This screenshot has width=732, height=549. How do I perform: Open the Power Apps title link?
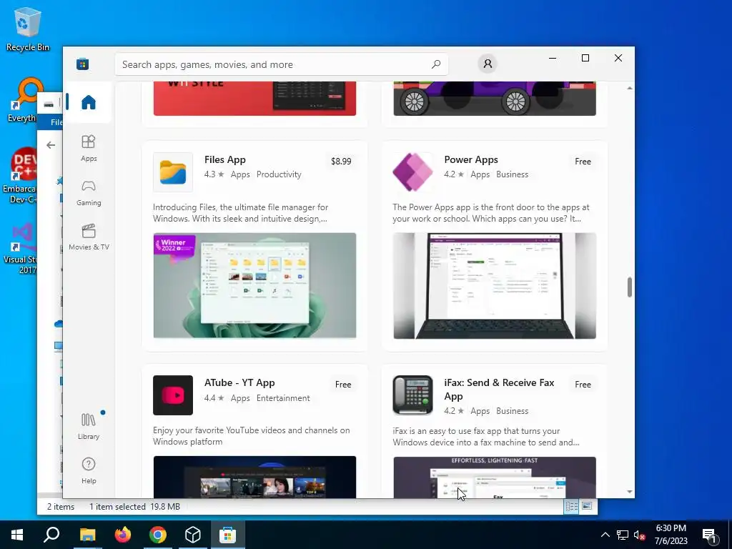471,159
